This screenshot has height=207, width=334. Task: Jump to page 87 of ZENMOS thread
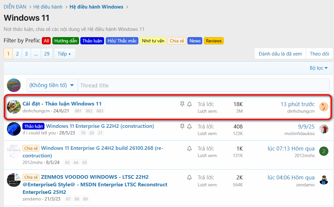tap(68, 199)
